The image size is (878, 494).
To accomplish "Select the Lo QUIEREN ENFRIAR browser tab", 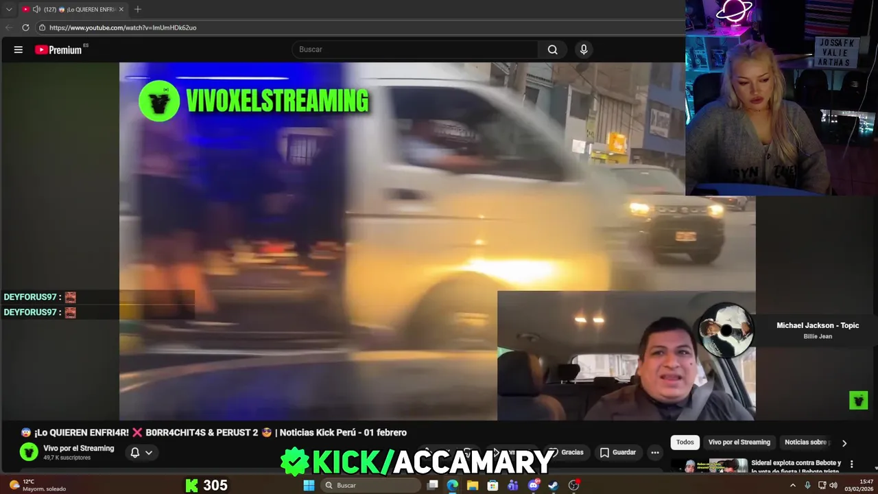I will 73,9.
